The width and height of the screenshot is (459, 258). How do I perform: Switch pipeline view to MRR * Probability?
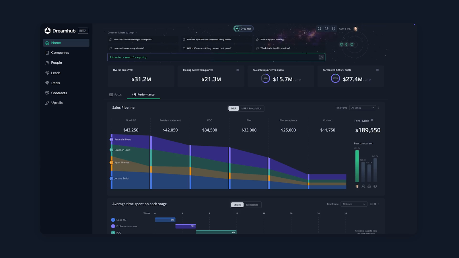(x=251, y=108)
